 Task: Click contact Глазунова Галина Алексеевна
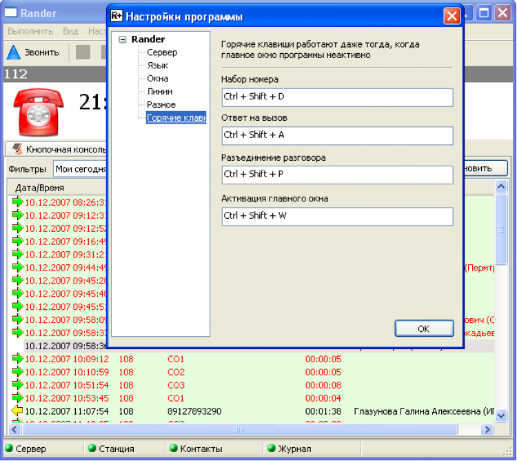pyautogui.click(x=424, y=411)
